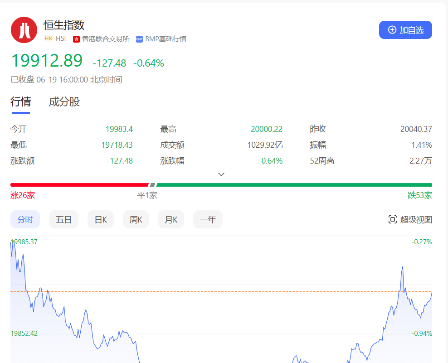Click the 成交额 value 1029.92亿
The height and width of the screenshot is (363, 448).
[x=265, y=145]
